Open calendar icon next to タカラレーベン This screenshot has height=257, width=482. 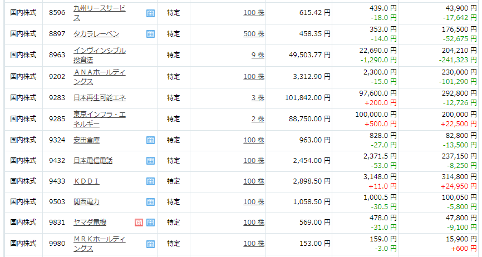[x=150, y=34]
